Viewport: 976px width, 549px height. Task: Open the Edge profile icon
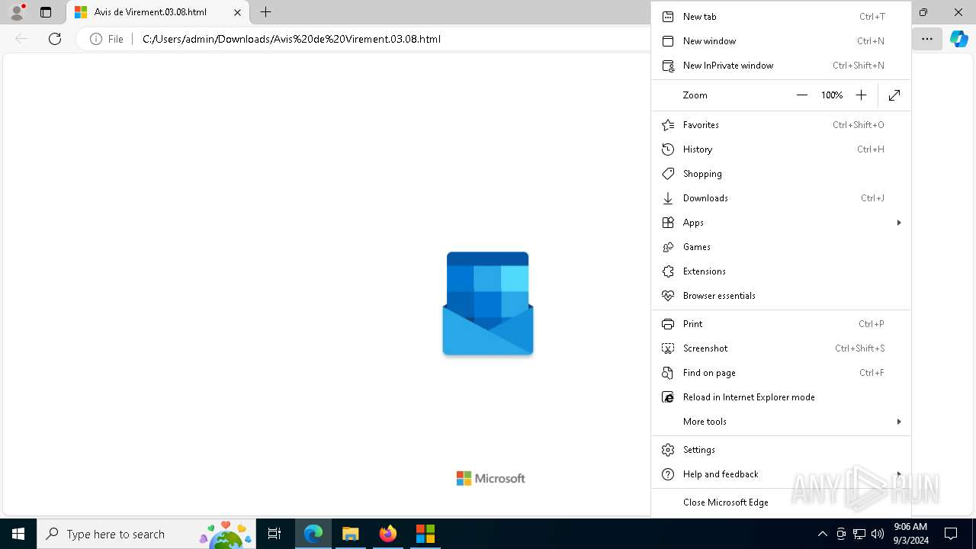[17, 12]
